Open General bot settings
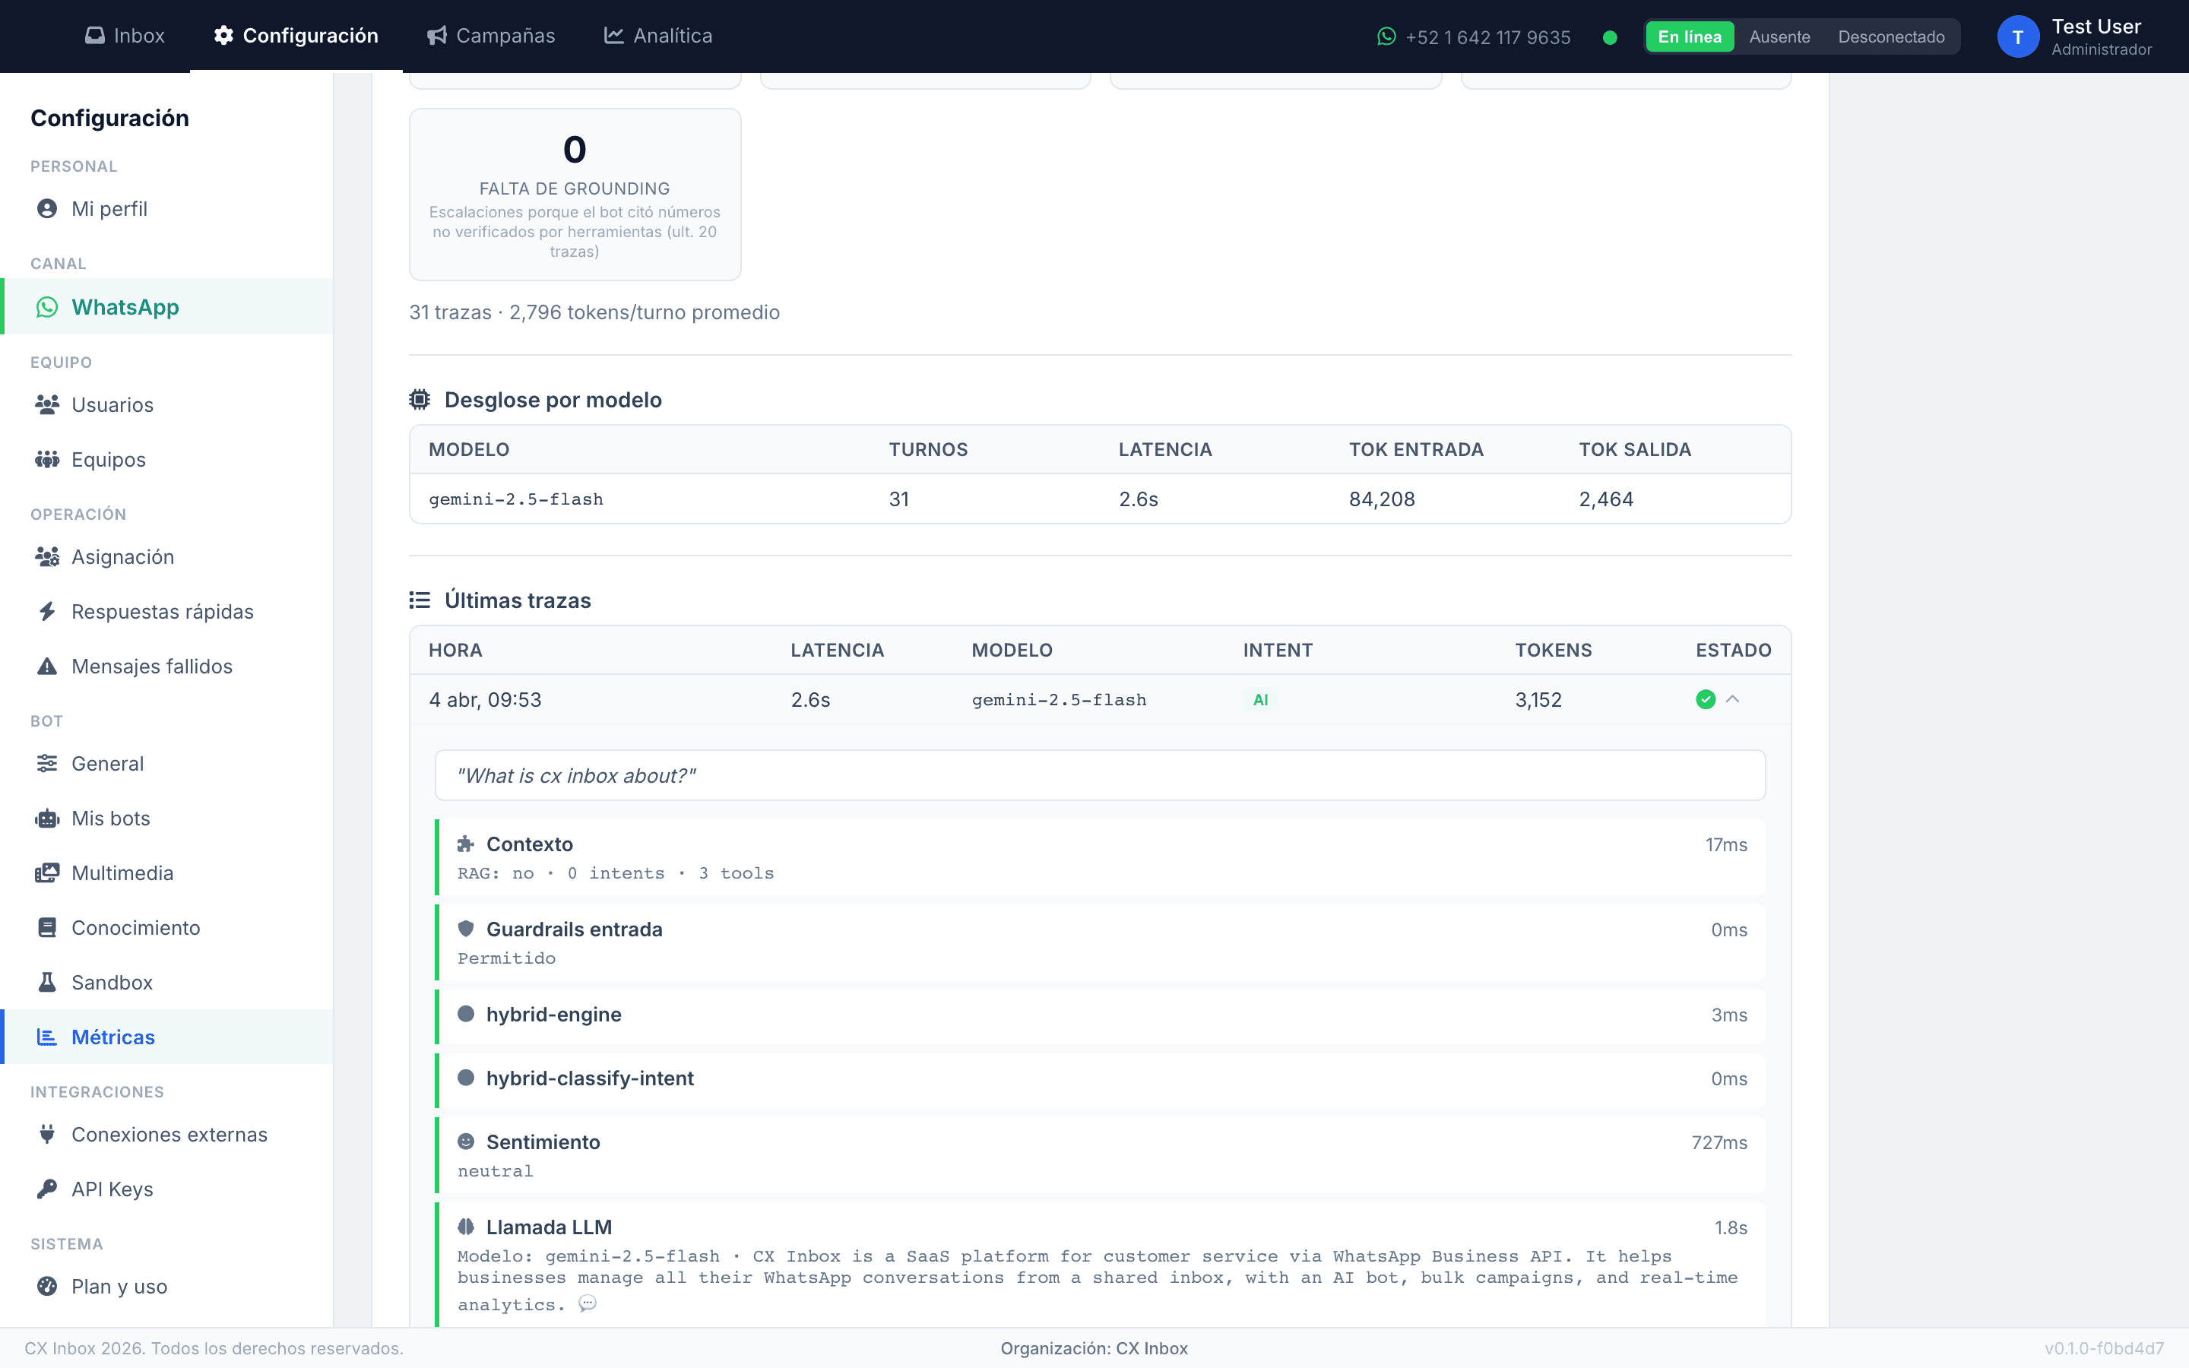 167,764
